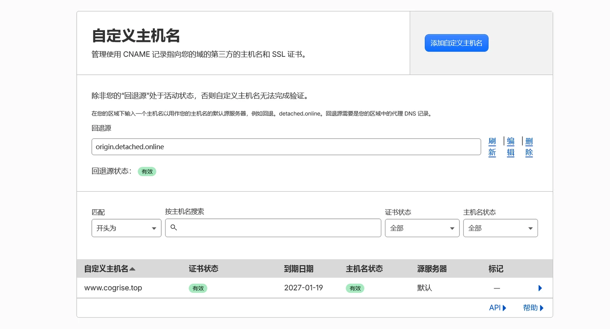Click the 源服务器 column header
Viewport: 610px width, 329px height.
432,269
